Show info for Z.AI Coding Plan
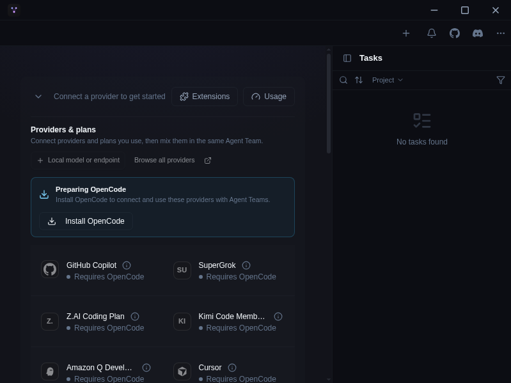The width and height of the screenshot is (511, 383). tap(134, 317)
